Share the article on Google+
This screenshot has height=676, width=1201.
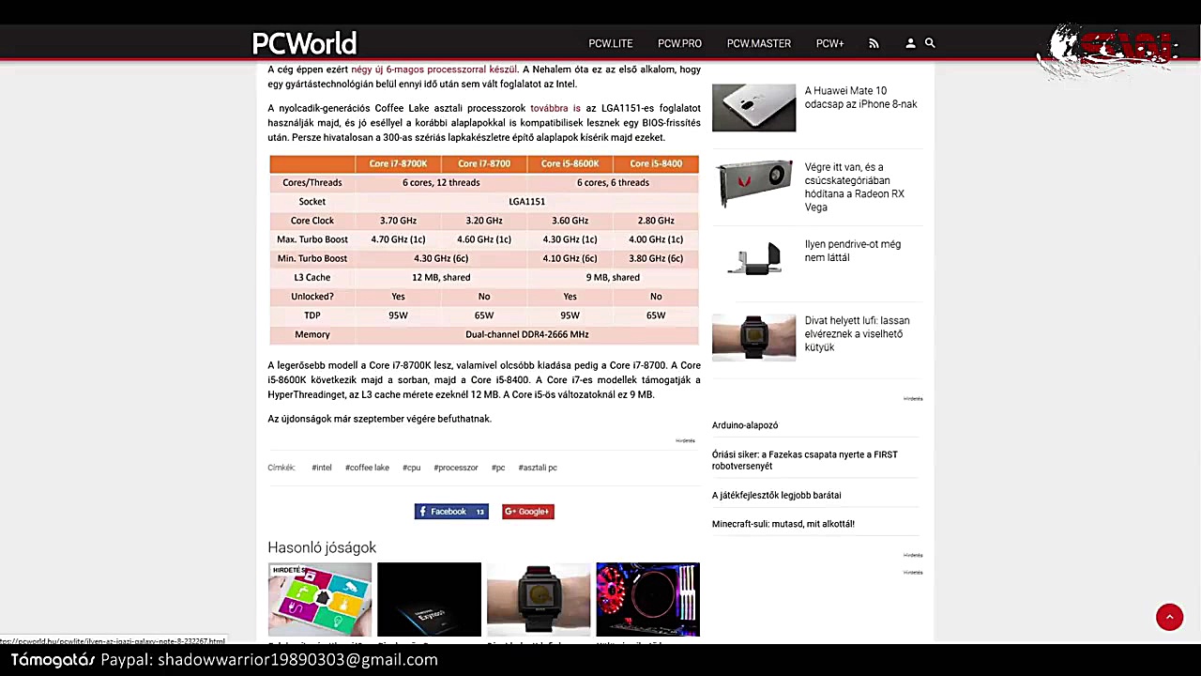point(527,512)
